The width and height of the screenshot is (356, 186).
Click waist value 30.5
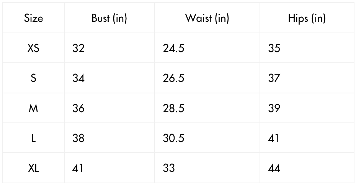[173, 138]
